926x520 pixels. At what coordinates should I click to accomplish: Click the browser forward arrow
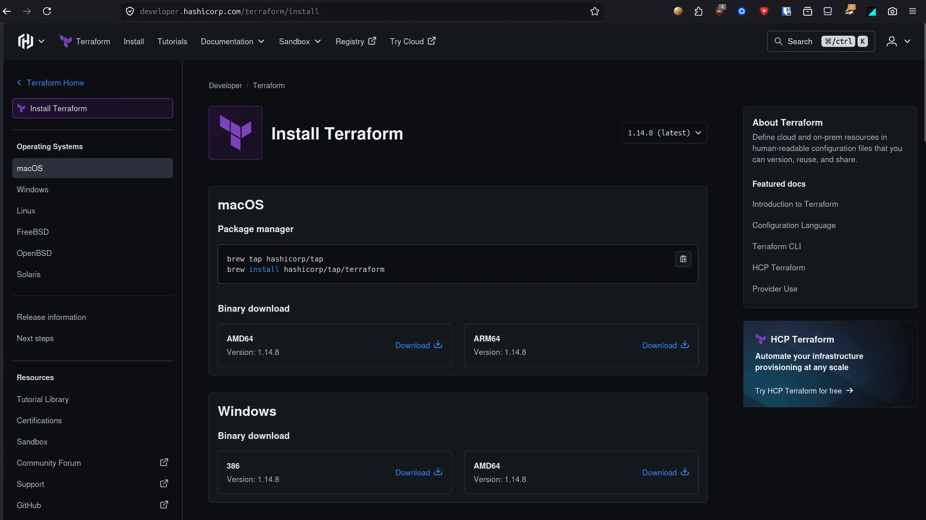(x=27, y=11)
